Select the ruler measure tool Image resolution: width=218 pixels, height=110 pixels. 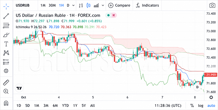tap(6, 83)
